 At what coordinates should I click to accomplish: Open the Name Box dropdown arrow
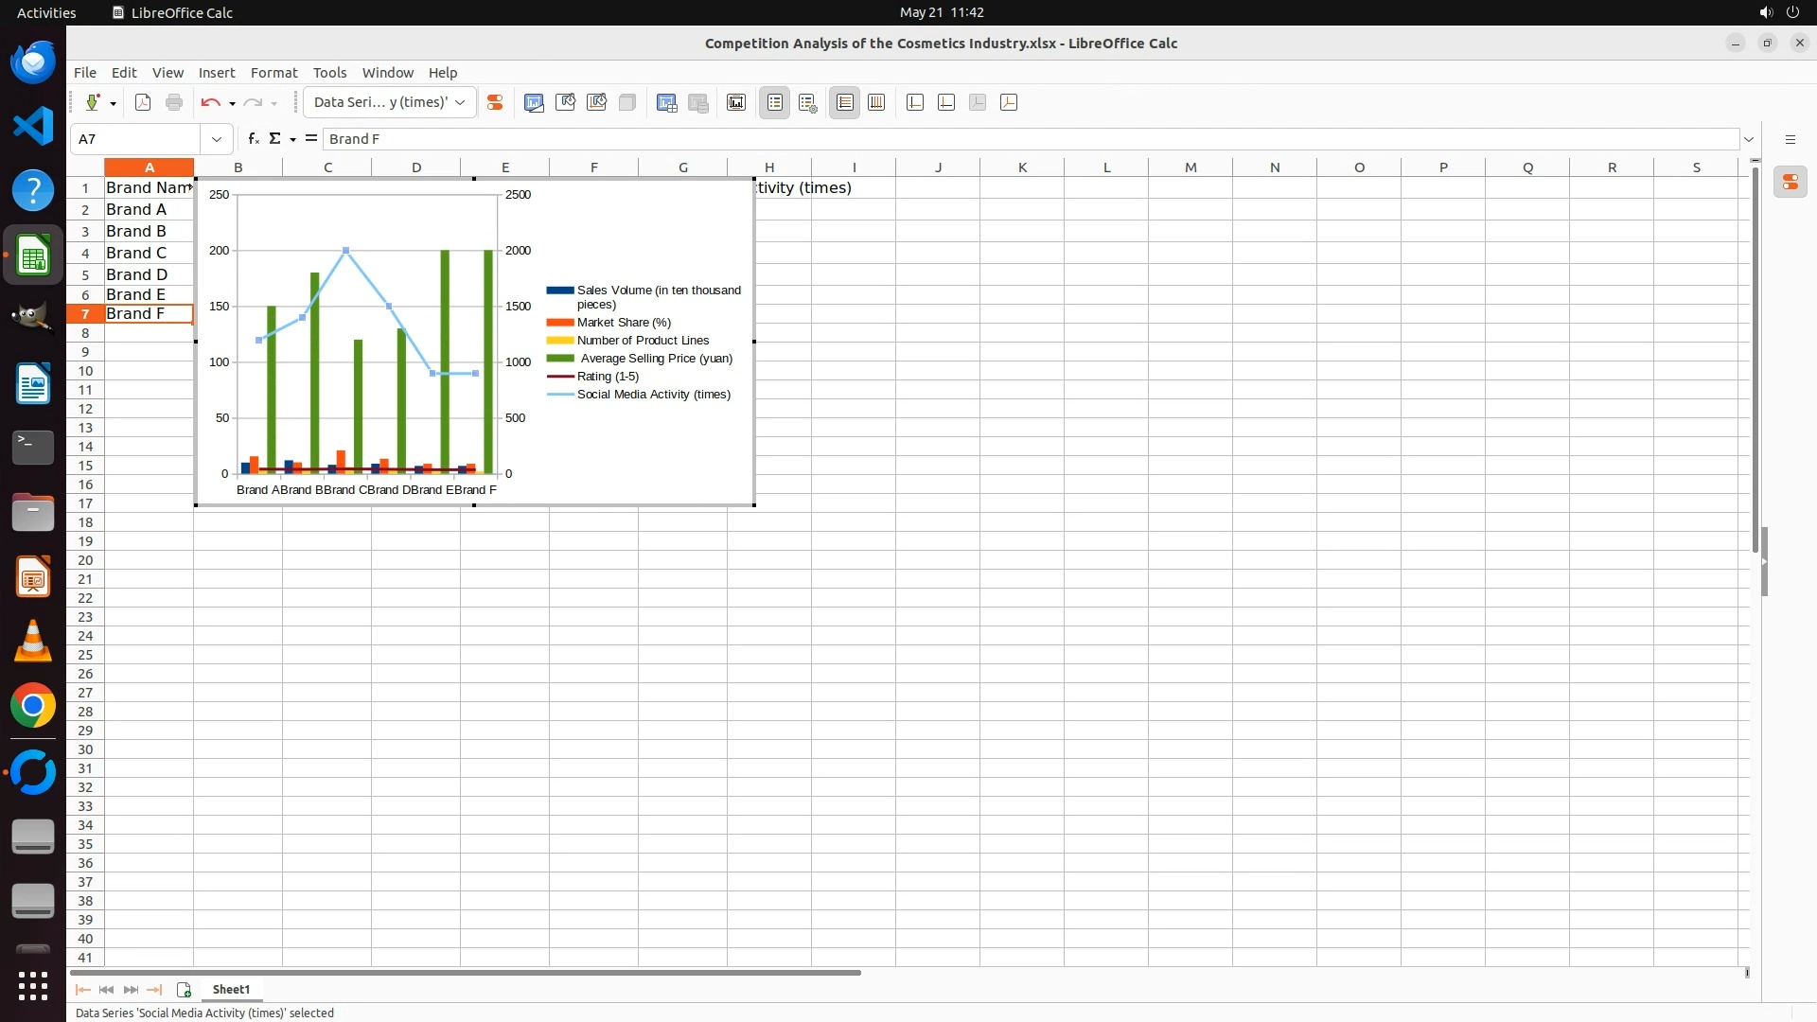[x=217, y=139]
